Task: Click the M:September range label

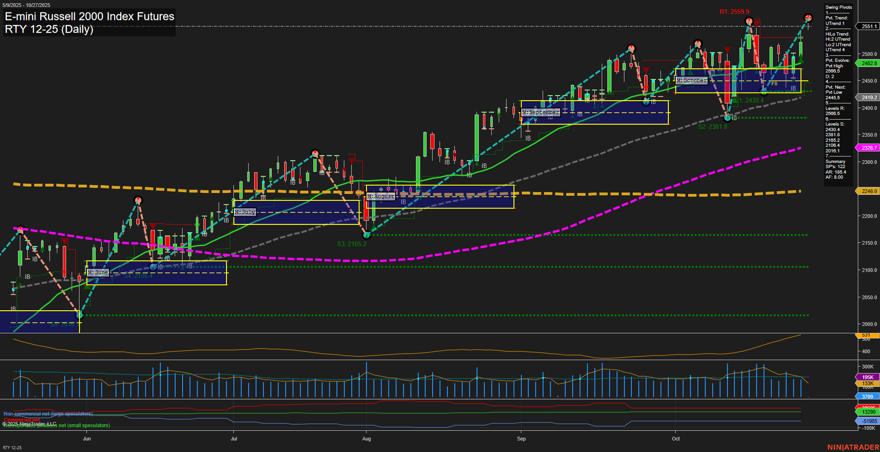Action: click(540, 112)
